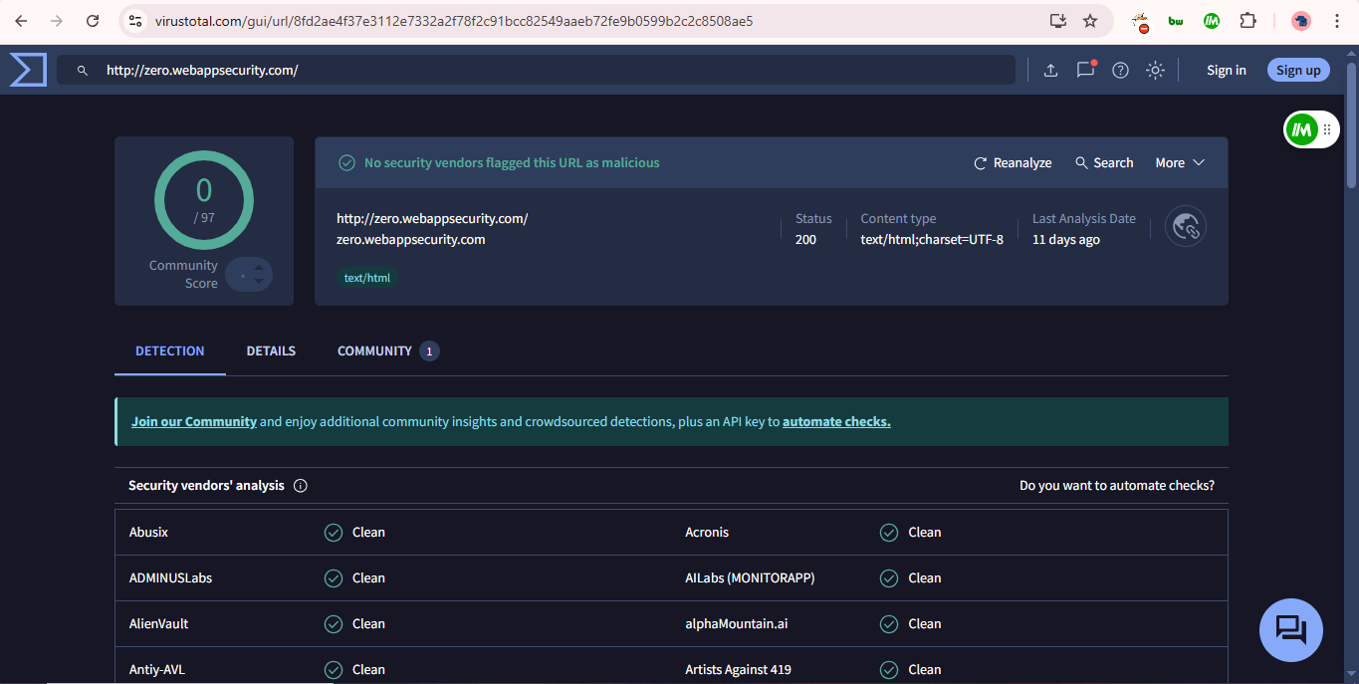Click the drag handle dots on IM widget

pos(1327,129)
